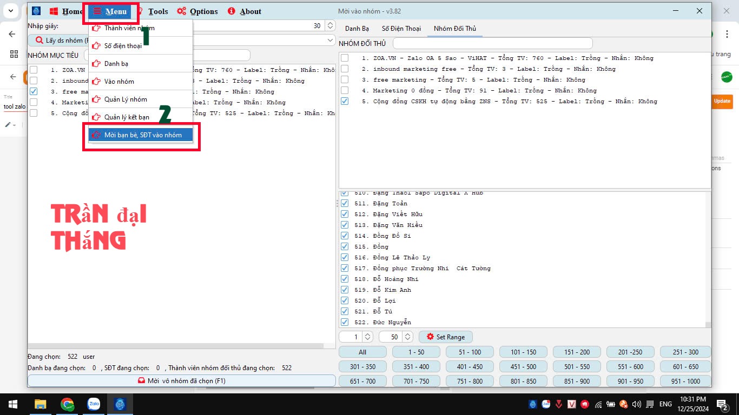Check ZOA.VN group in Nhóm Đối Thủ list
This screenshot has width=739, height=415.
pyautogui.click(x=345, y=58)
